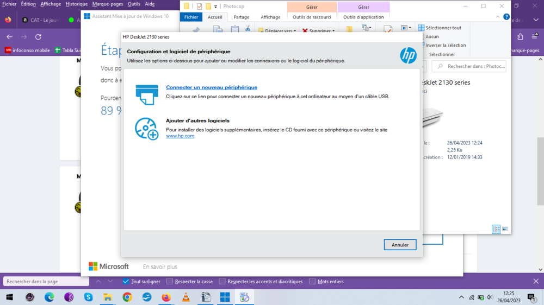The width and height of the screenshot is (544, 305).
Task: Expand the Déplacer vers dropdown
Action: (295, 31)
